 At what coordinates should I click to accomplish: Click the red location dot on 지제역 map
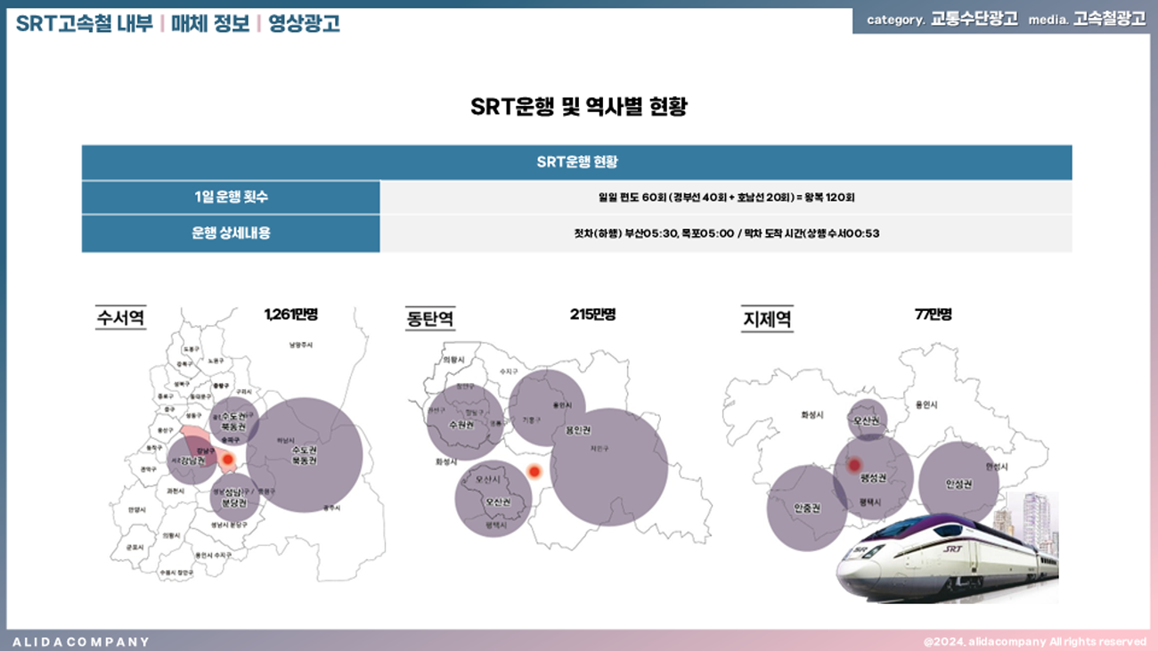coord(854,465)
